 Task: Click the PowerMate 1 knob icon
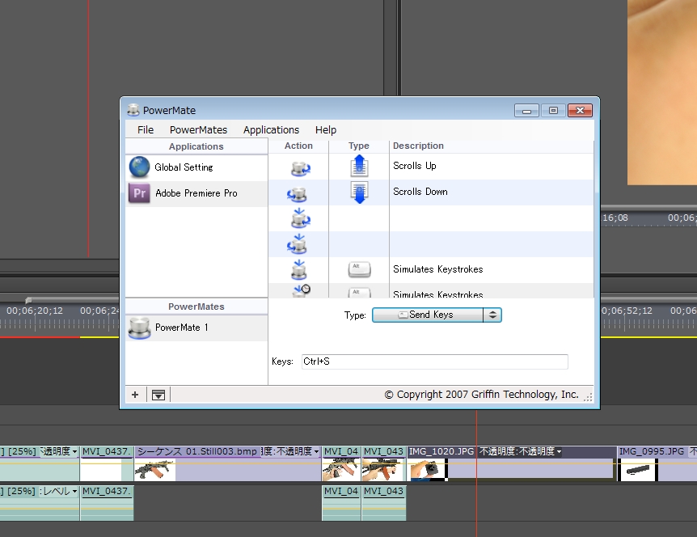point(139,328)
